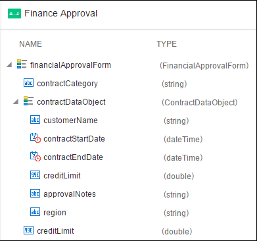Select the contractStartDate attribute
Viewport: 257px width, 241px height.
pyautogui.click(x=74, y=139)
